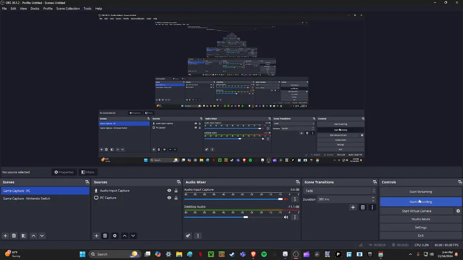This screenshot has width=463, height=260.
Task: Pop out the Controls dock
Action: (x=460, y=182)
